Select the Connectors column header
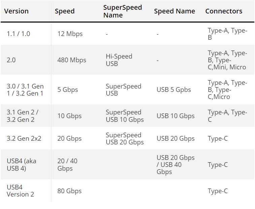255x209 pixels. pos(224,11)
